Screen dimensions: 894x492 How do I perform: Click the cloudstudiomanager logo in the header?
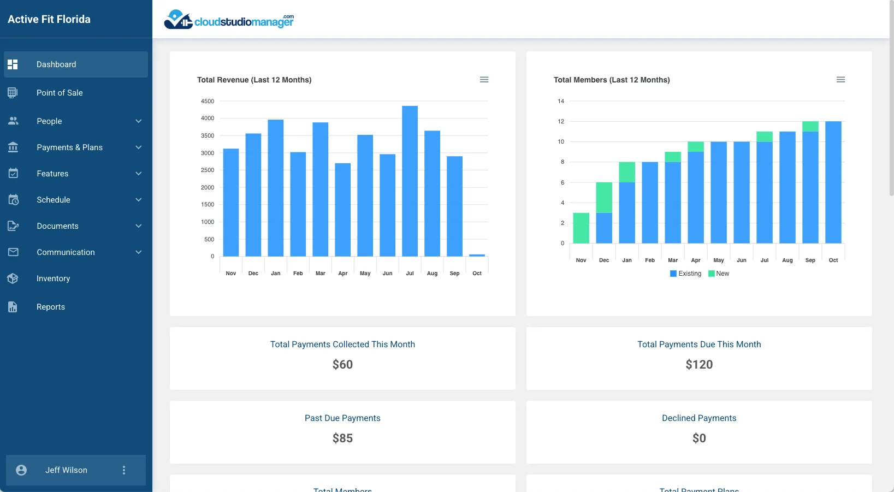(x=229, y=20)
